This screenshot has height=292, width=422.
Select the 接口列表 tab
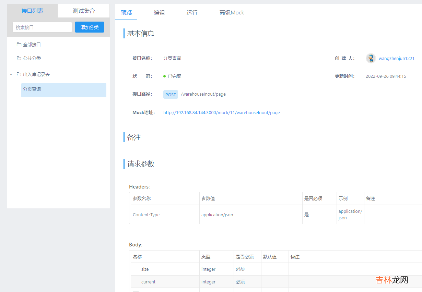coord(32,11)
